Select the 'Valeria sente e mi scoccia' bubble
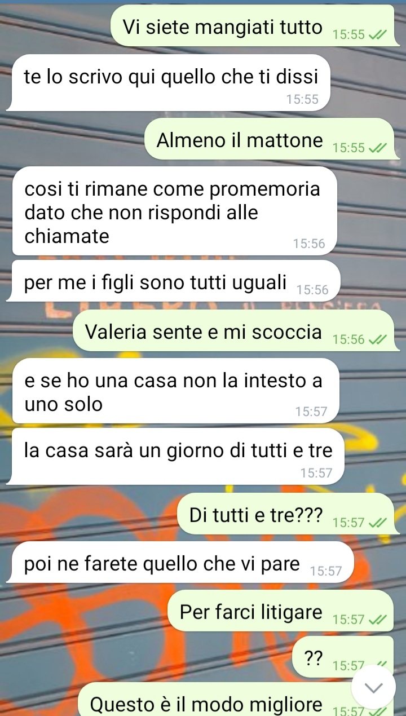The height and width of the screenshot is (716, 406). (x=233, y=330)
